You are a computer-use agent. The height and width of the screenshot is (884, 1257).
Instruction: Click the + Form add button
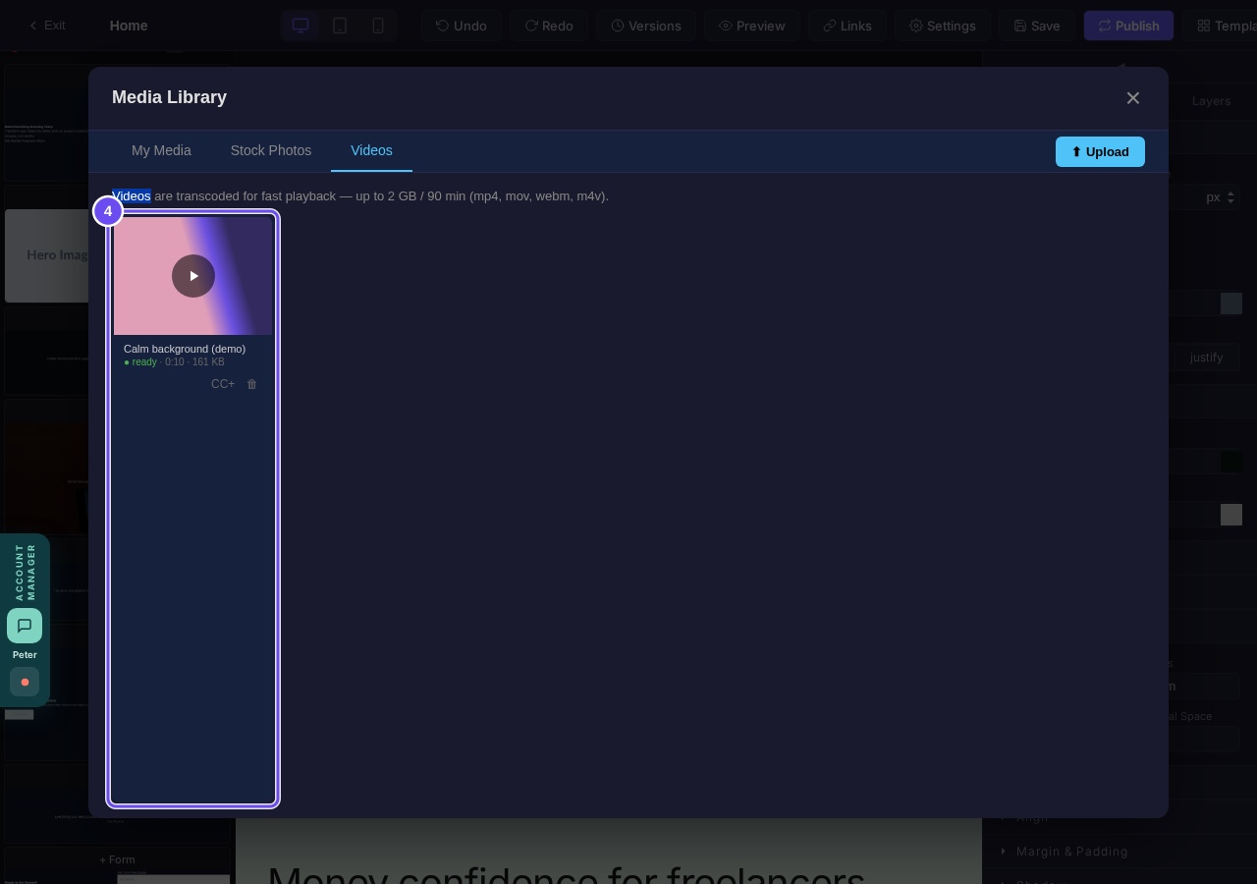pos(118,859)
